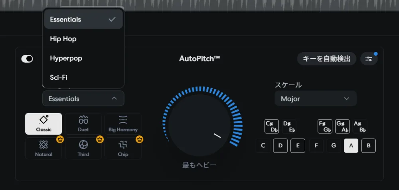This screenshot has height=190, width=399.
Task: Toggle the D# / Eb note key
Action: [289, 126]
